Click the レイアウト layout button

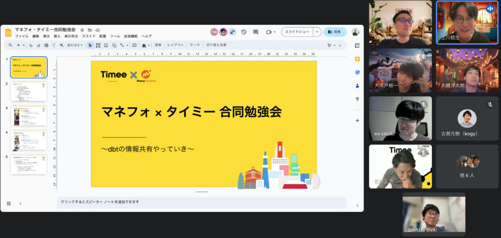tap(175, 45)
